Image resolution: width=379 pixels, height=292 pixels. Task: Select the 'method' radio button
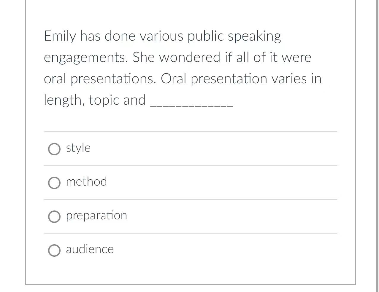pos(54,183)
